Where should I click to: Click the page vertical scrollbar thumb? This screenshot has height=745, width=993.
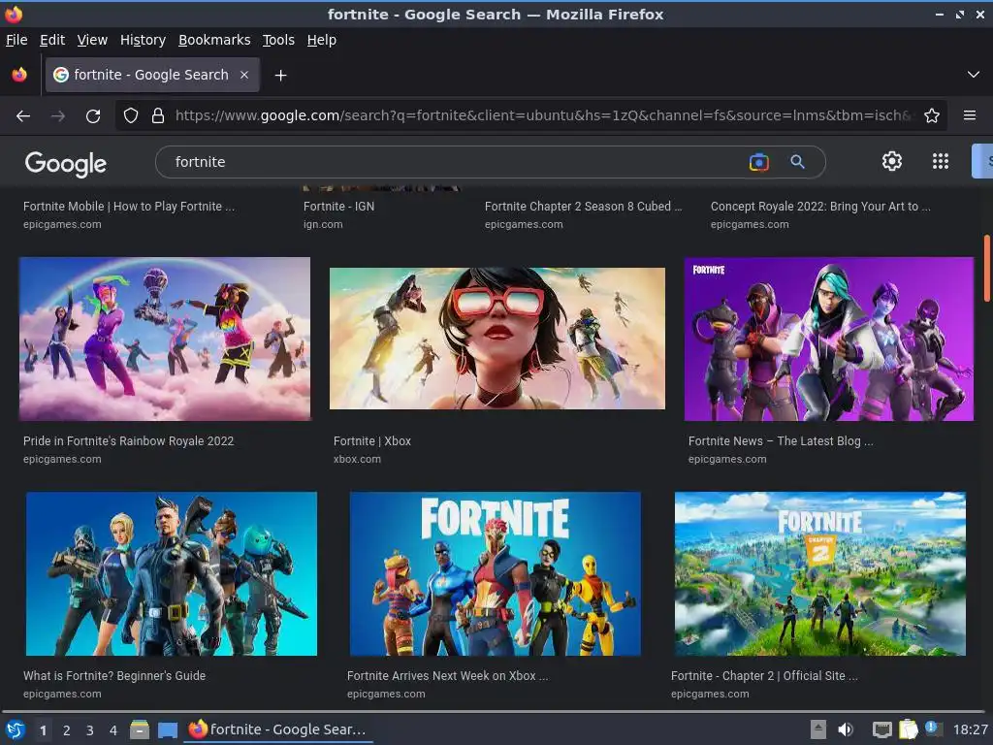pyautogui.click(x=986, y=269)
